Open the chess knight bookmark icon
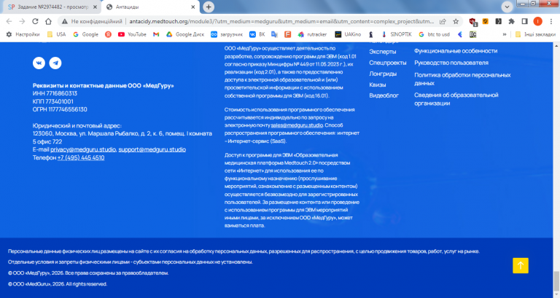 pyautogui.click(x=371, y=34)
